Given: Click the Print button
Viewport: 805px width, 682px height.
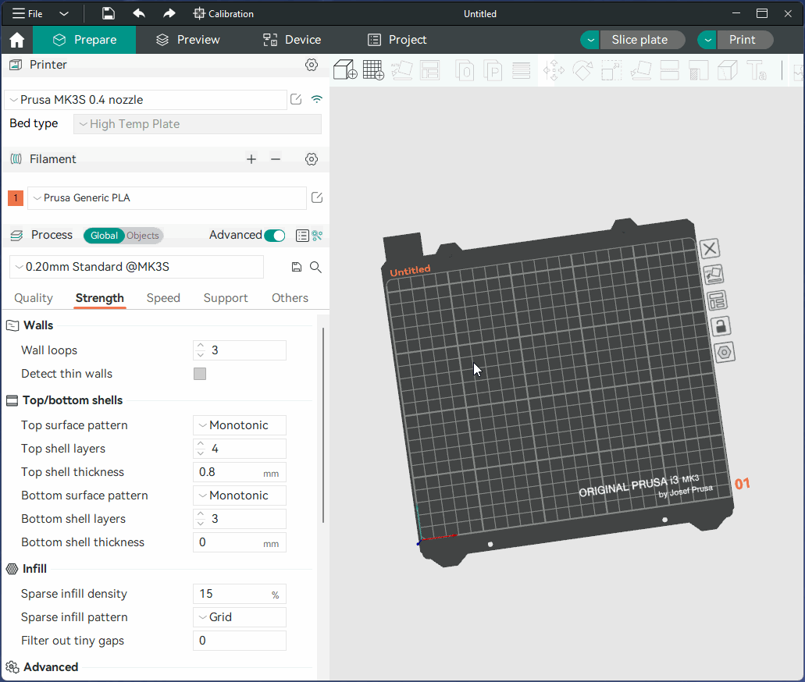Looking at the screenshot, I should [745, 40].
